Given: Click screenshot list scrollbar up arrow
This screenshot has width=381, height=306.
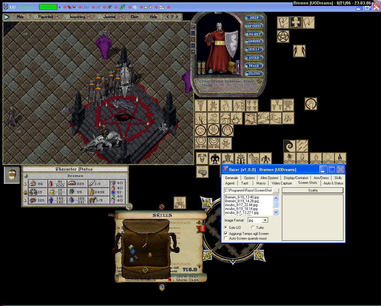Looking at the screenshot, I should [x=276, y=198].
